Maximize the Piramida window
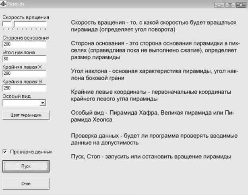This screenshot has width=248, height=195. tap(230, 5)
